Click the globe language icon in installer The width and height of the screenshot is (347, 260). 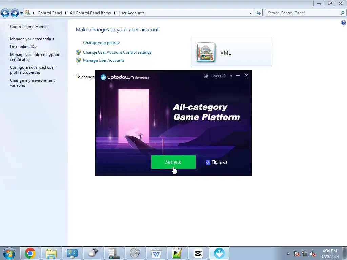(x=206, y=76)
